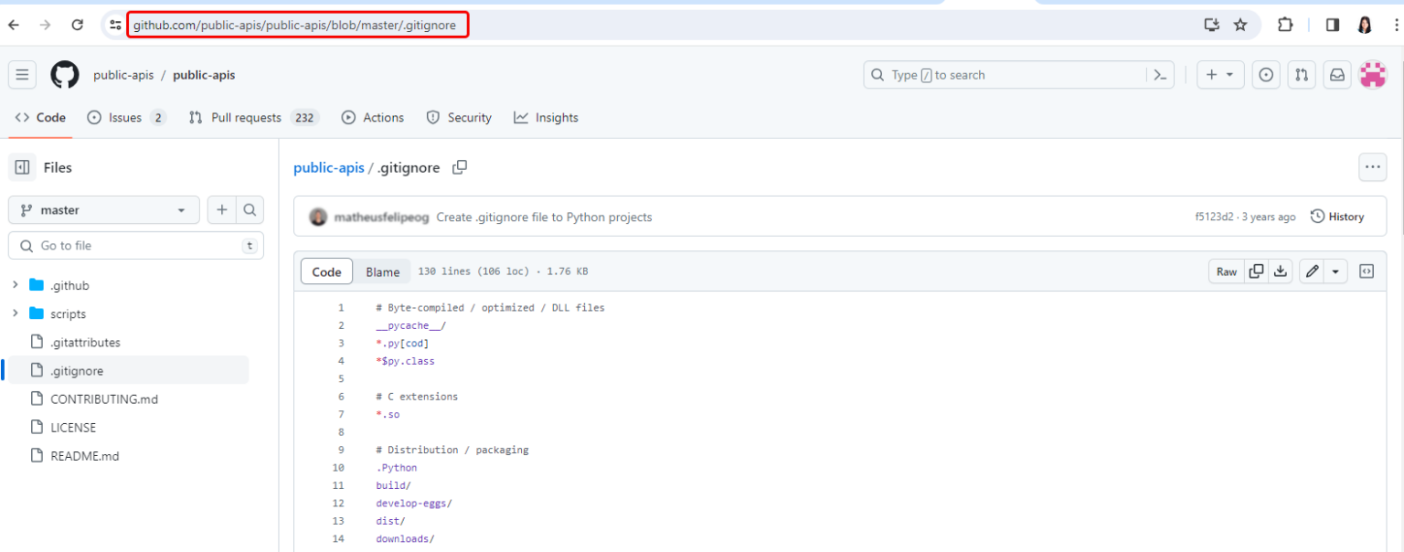This screenshot has height=552, width=1404.
Task: Open your notifications inbox
Action: [x=1336, y=74]
